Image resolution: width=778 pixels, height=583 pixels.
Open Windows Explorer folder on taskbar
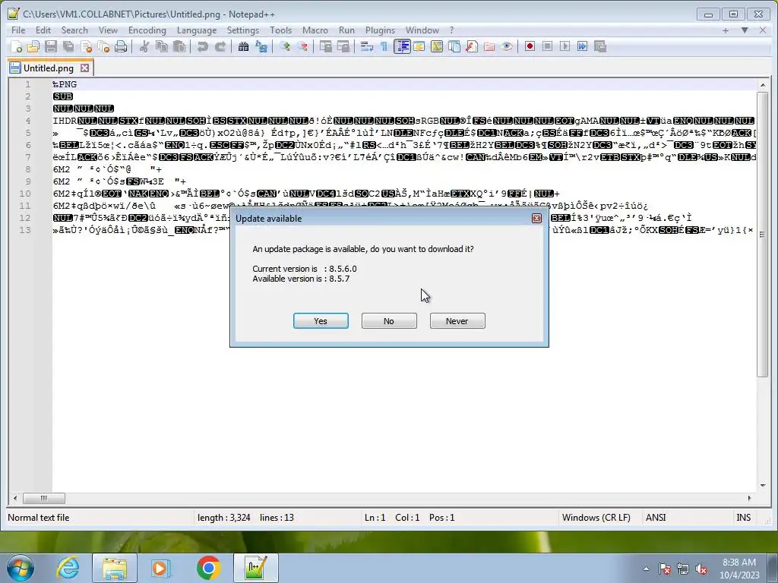point(115,568)
